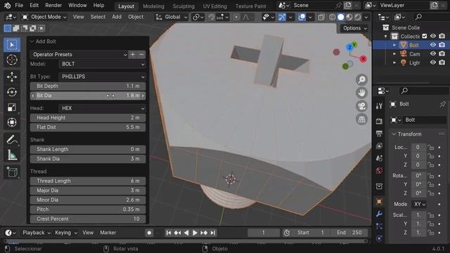Add a new operator preset
Screen dimensions: 450x253
pos(133,54)
